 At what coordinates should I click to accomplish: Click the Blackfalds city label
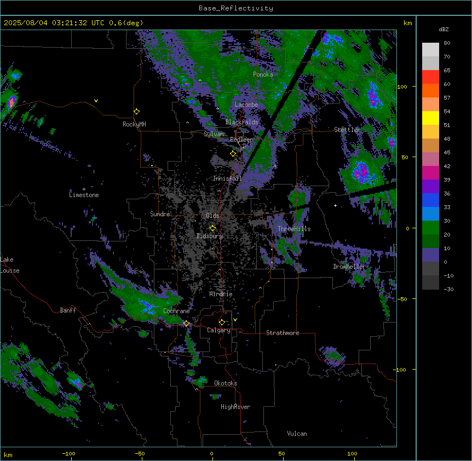[x=241, y=122]
